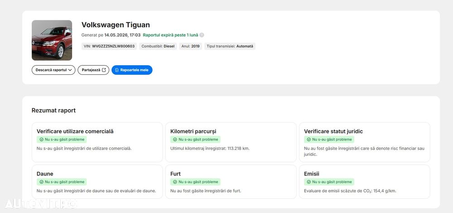Click help icon next to report expiry

pos(202,35)
